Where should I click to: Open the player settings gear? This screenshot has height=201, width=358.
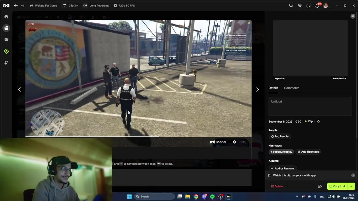tap(234, 142)
